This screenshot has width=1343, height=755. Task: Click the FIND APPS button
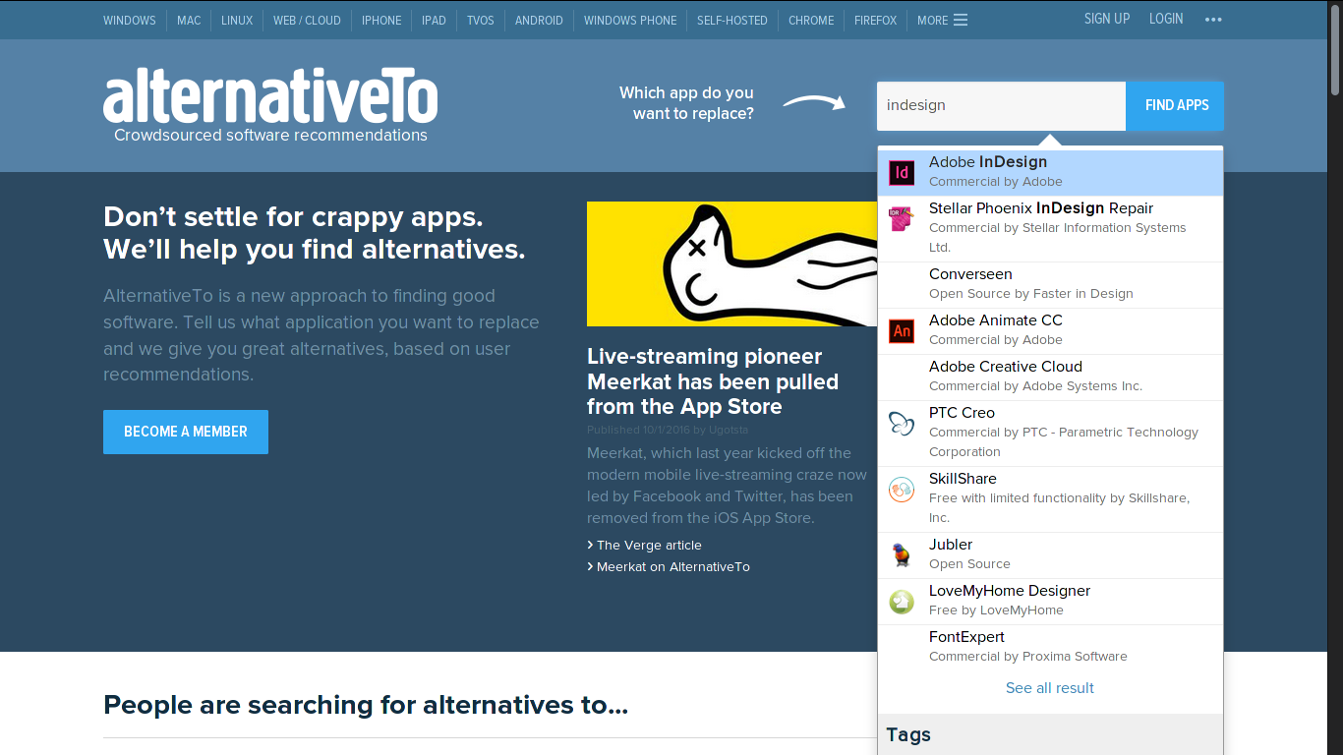pos(1177,105)
